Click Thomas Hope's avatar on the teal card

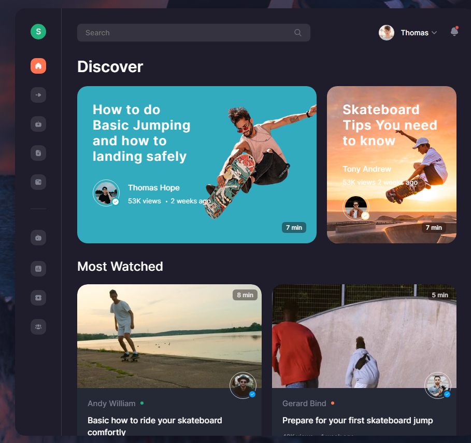106,193
